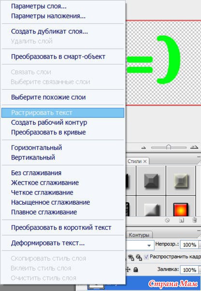
Task: Switch to the Контуры tab
Action: (139, 235)
